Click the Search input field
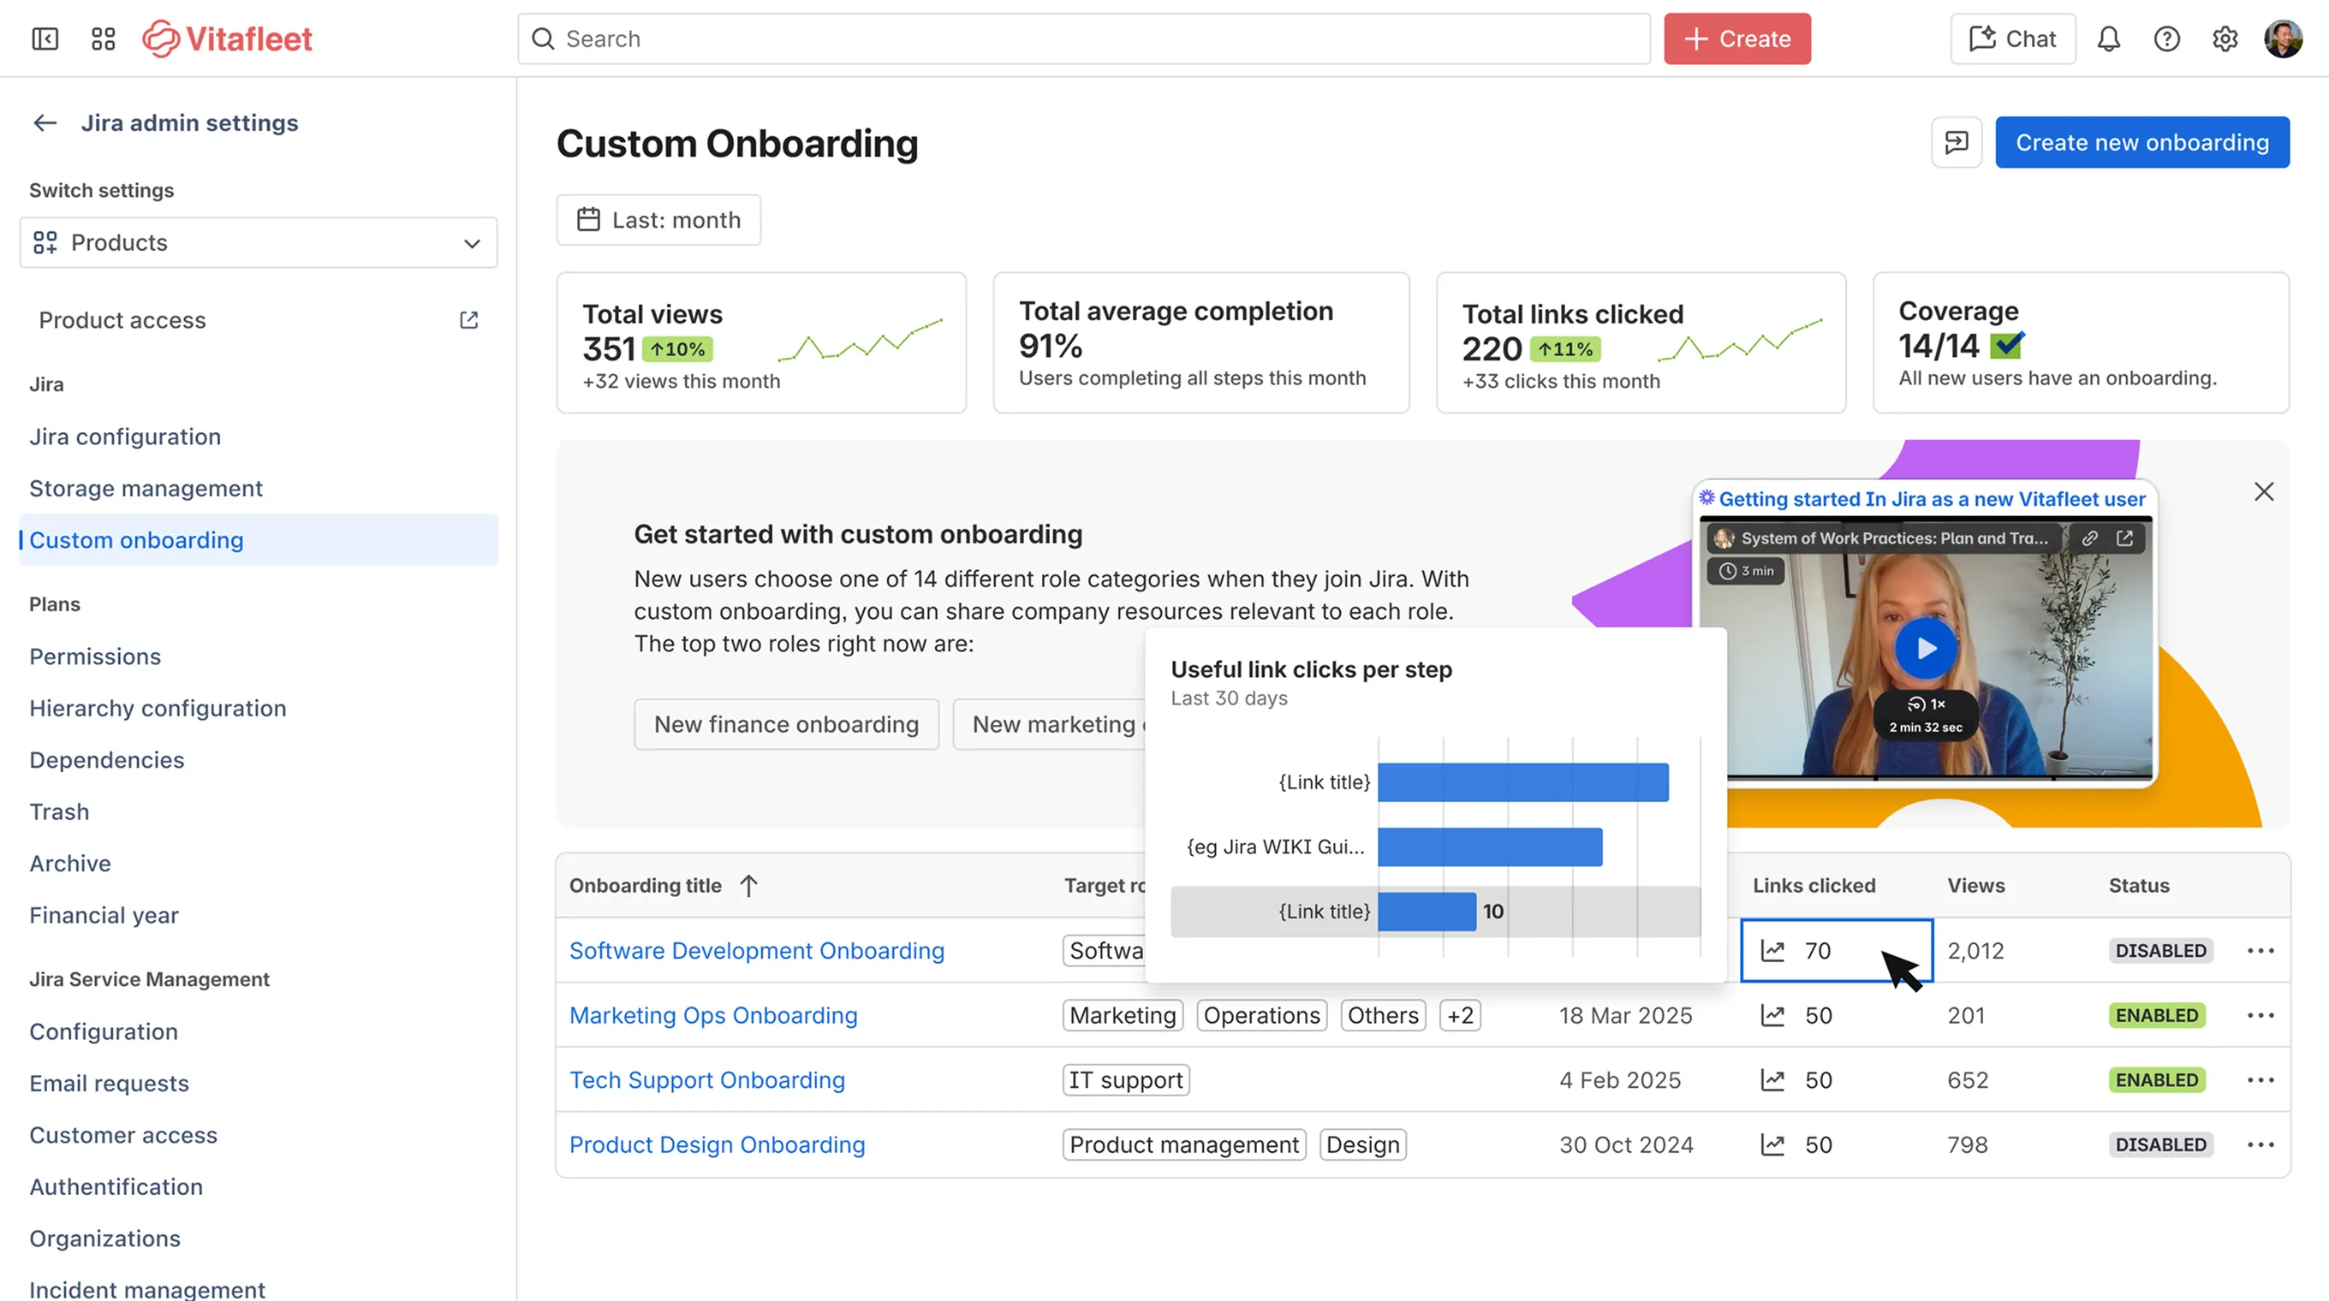Screen dimensions: 2329x1301 click(1084, 39)
